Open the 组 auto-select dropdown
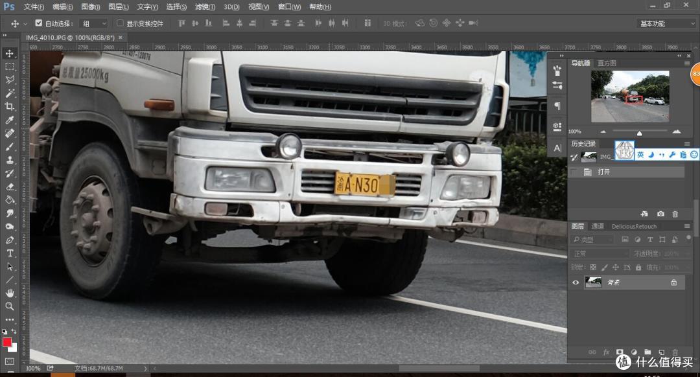The image size is (700, 377). (95, 23)
